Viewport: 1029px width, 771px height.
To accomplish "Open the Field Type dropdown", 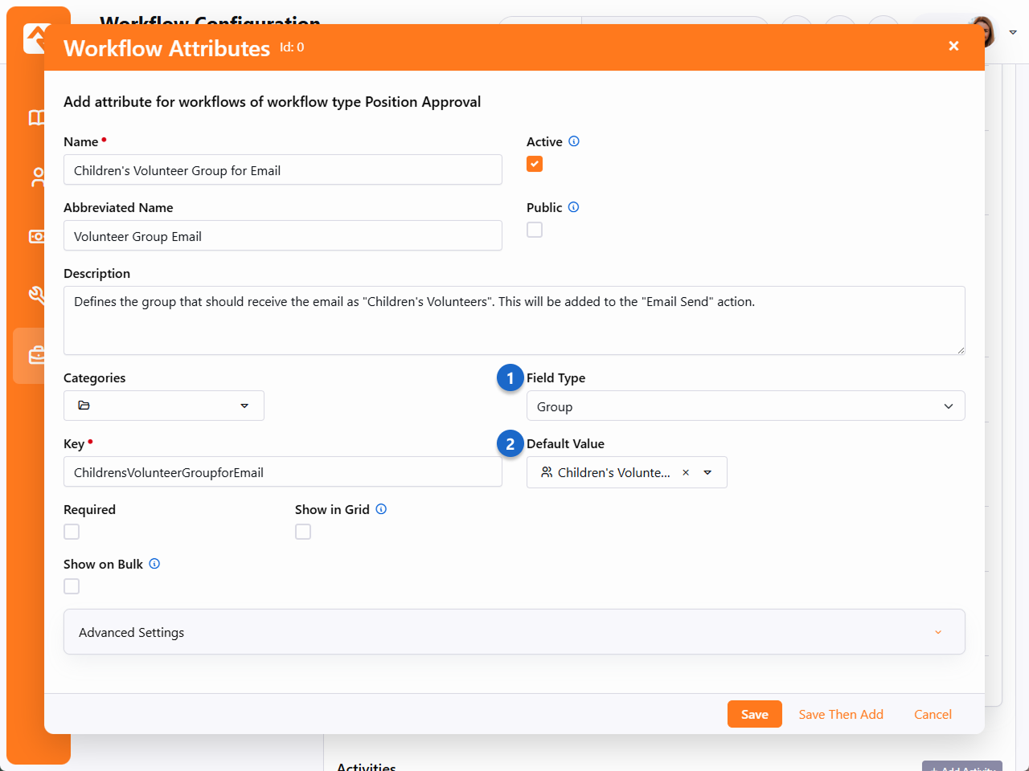I will click(x=745, y=406).
